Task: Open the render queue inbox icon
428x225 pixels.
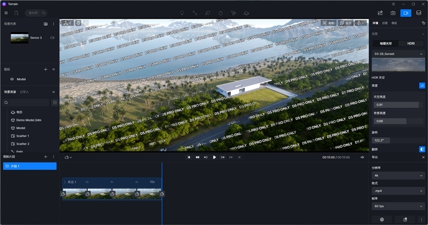Action: [x=419, y=13]
